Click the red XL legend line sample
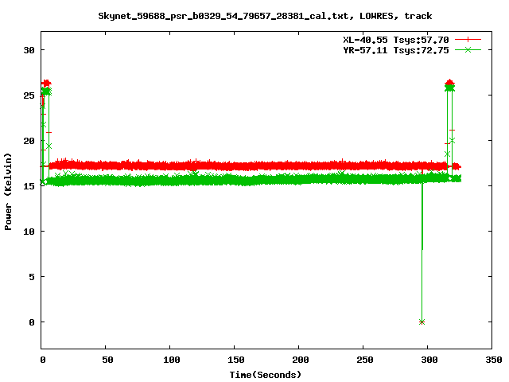 click(x=468, y=40)
